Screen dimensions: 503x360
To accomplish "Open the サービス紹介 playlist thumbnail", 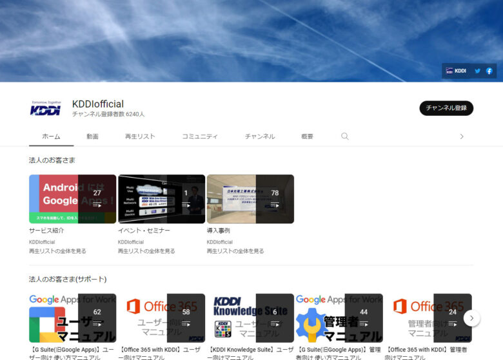I will [x=72, y=199].
